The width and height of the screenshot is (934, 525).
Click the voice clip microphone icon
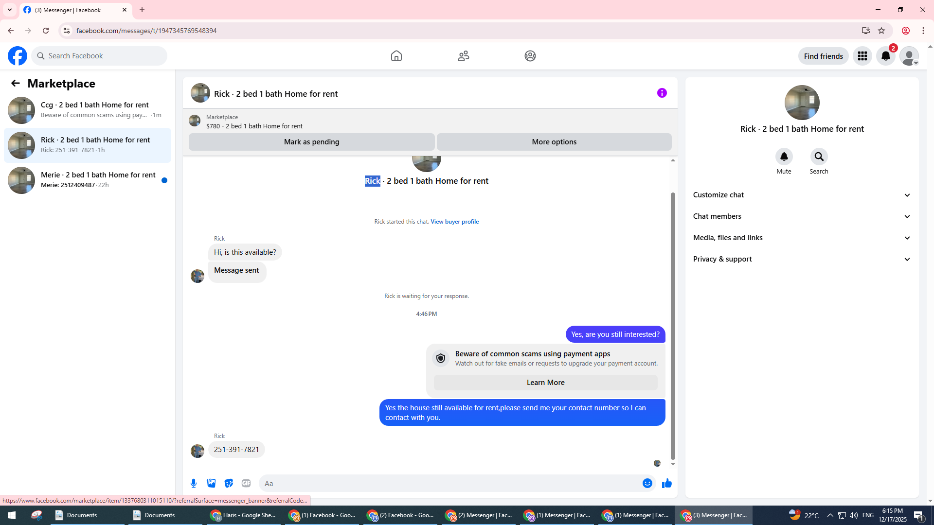[x=194, y=483]
